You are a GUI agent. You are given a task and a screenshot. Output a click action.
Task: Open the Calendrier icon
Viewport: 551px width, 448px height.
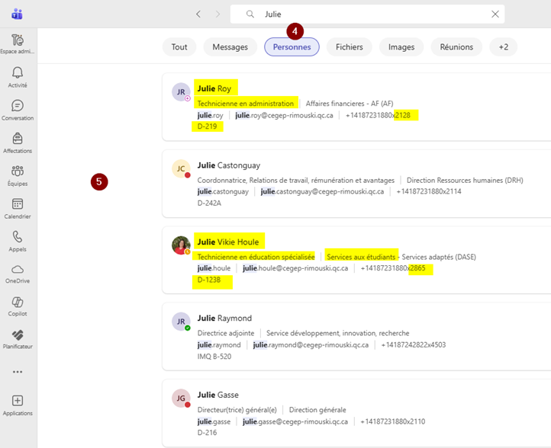[x=18, y=207]
